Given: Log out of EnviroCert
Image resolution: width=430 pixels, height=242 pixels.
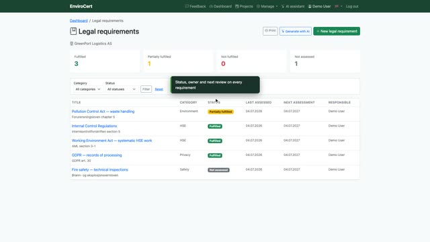Looking at the screenshot, I should point(352,6).
